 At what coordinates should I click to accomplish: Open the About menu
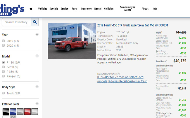point(145,9)
